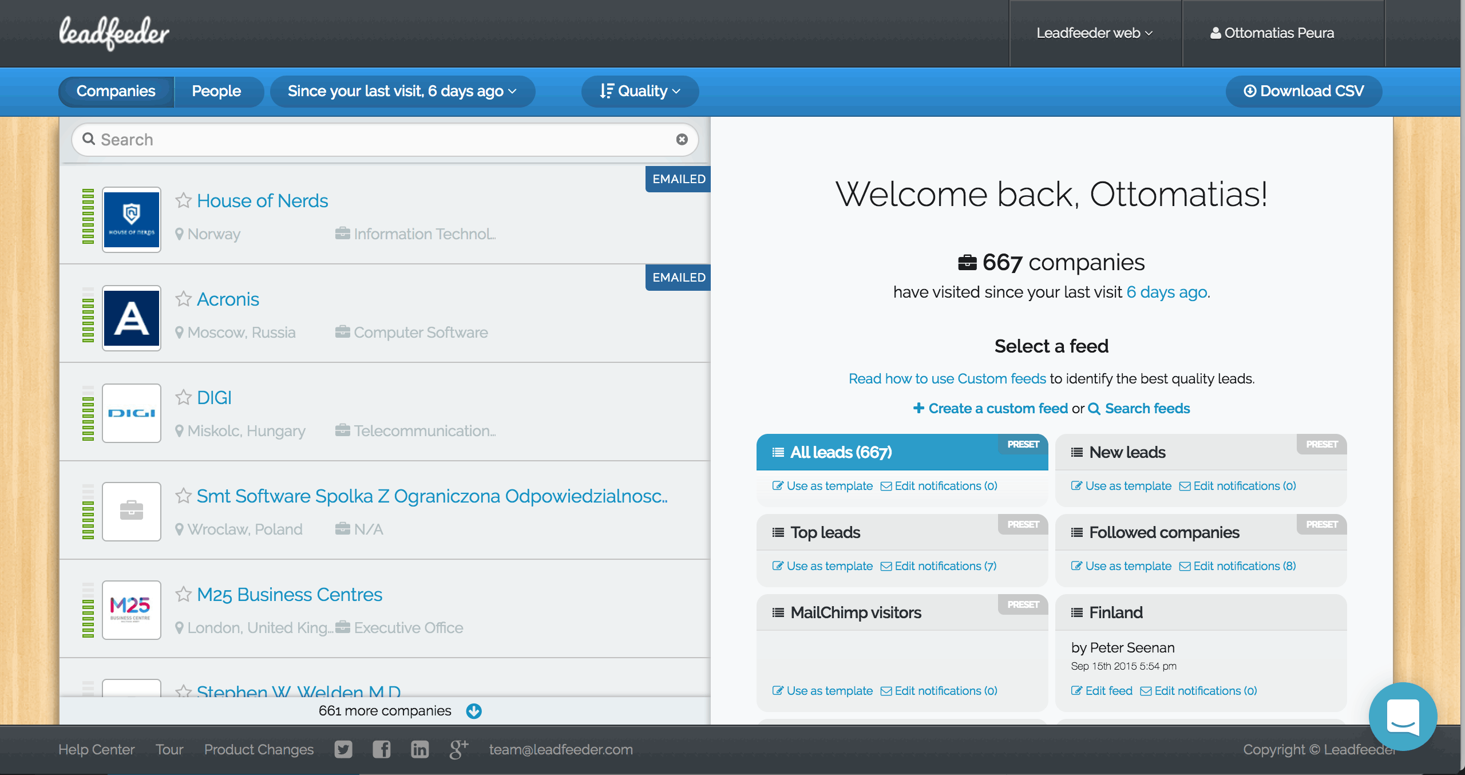Create a custom feed
Image resolution: width=1465 pixels, height=775 pixels.
coord(990,408)
